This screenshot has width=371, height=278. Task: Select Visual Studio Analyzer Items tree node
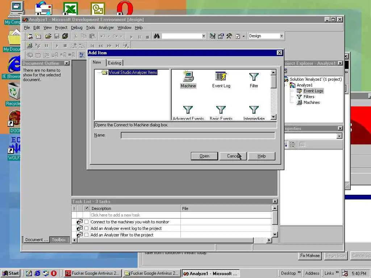133,72
